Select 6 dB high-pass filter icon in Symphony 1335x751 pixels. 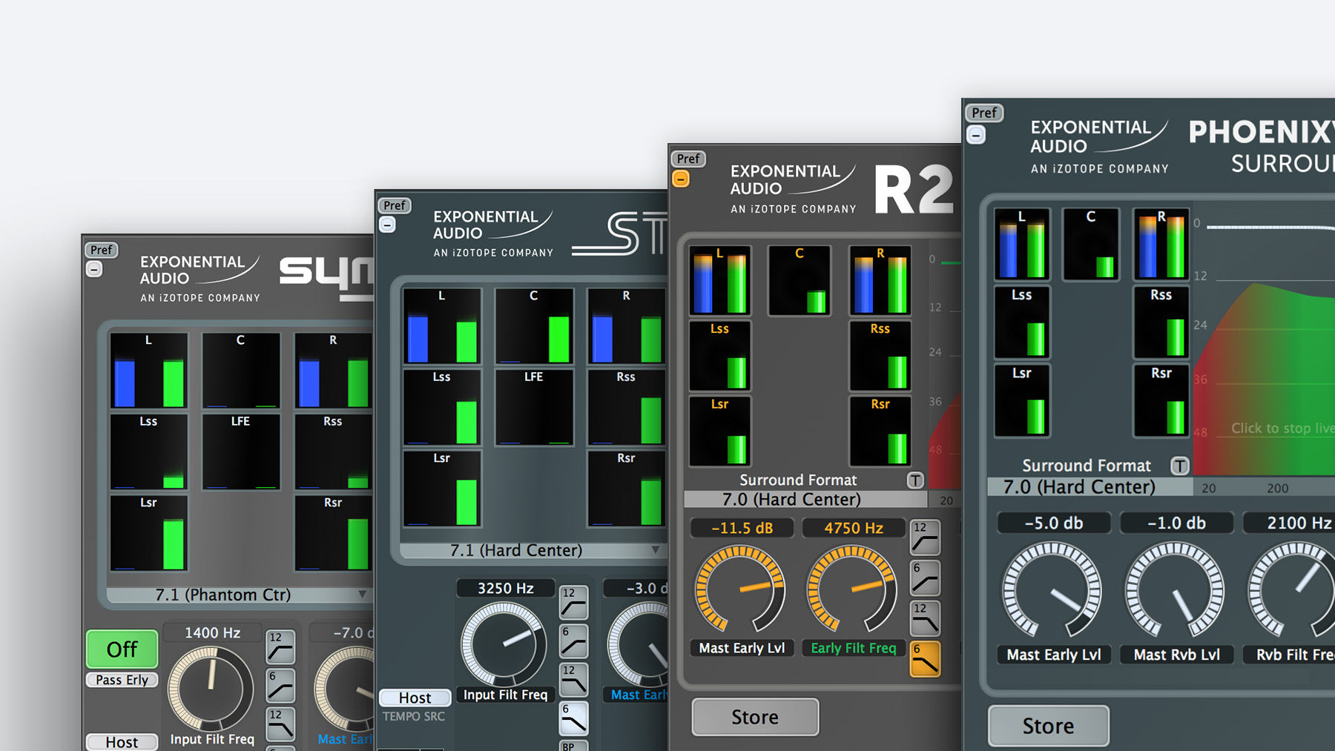[x=280, y=686]
